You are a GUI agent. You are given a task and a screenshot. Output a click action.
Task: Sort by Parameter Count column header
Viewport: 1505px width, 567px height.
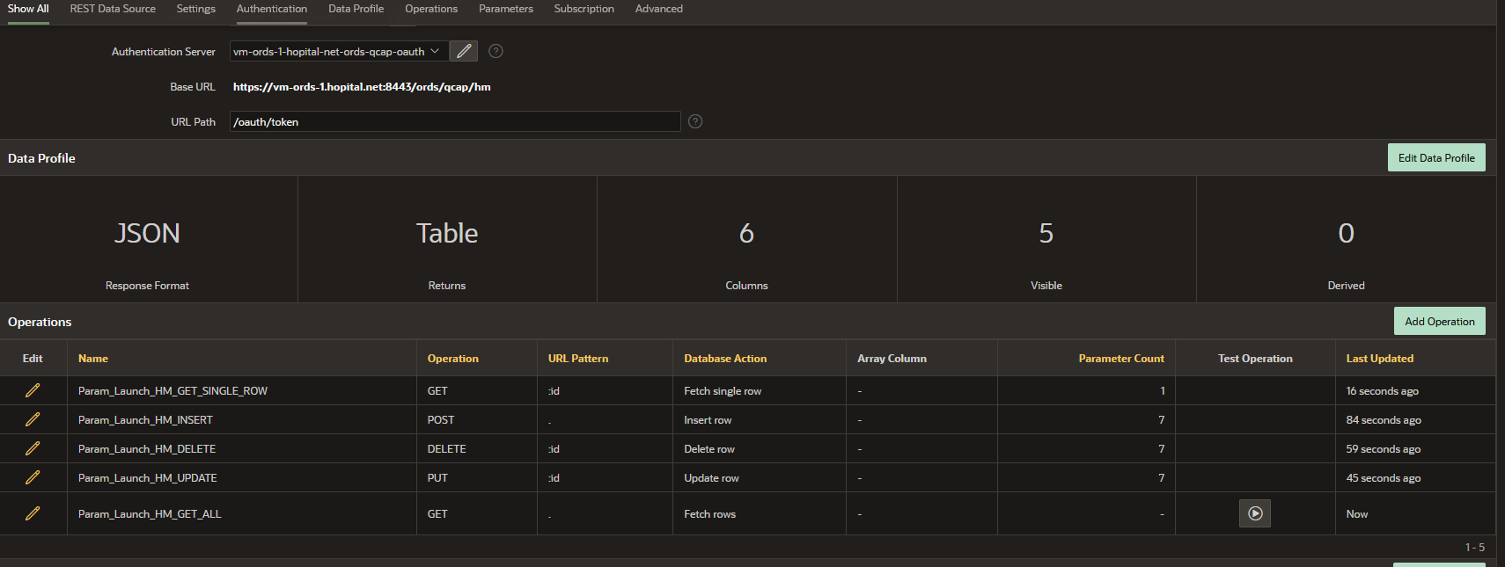(x=1120, y=359)
